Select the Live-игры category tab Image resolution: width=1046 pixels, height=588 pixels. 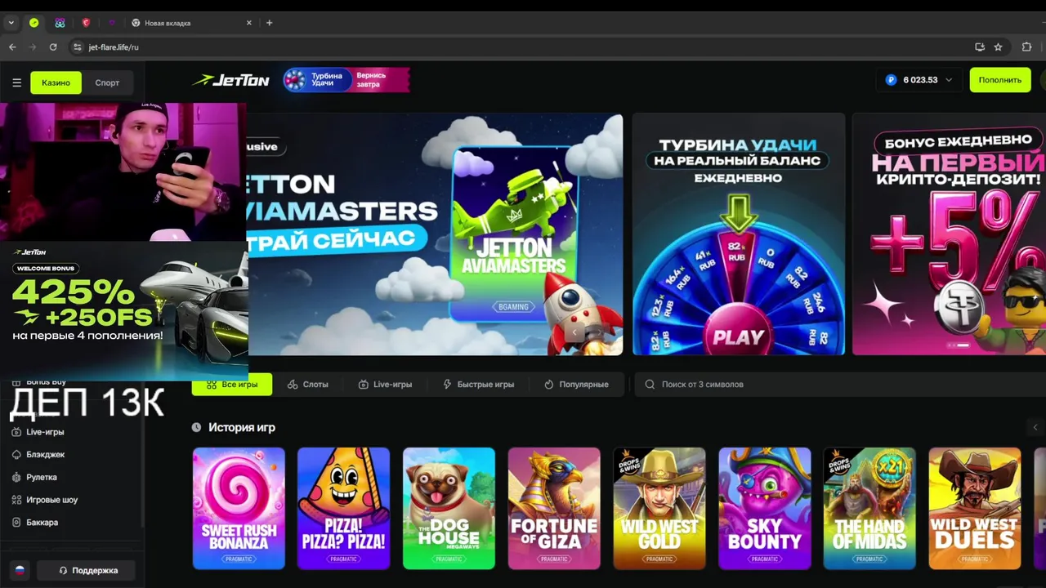pyautogui.click(x=385, y=384)
